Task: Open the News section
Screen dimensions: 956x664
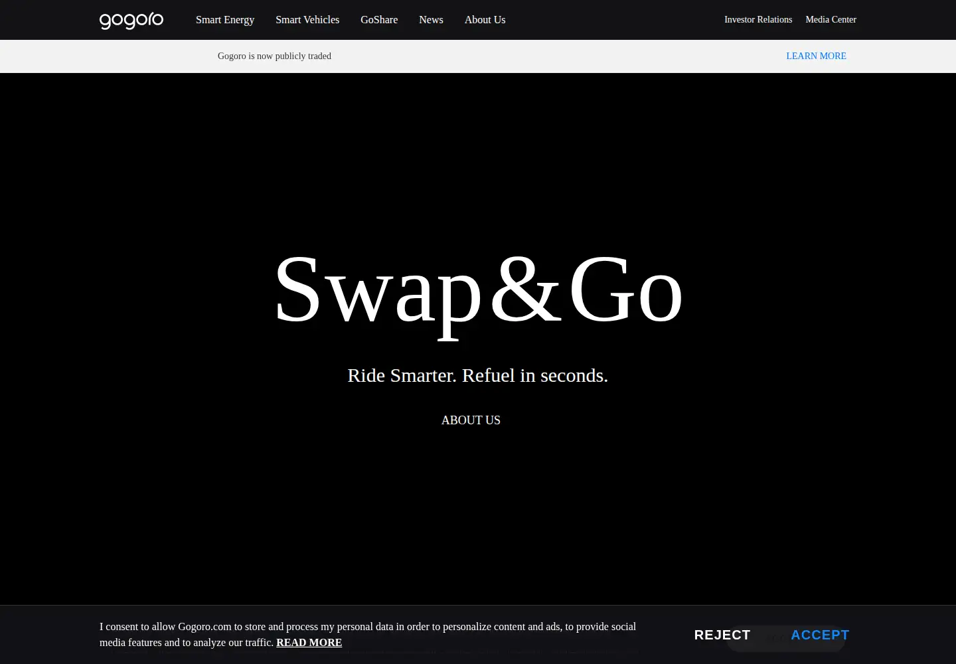Action: tap(431, 20)
